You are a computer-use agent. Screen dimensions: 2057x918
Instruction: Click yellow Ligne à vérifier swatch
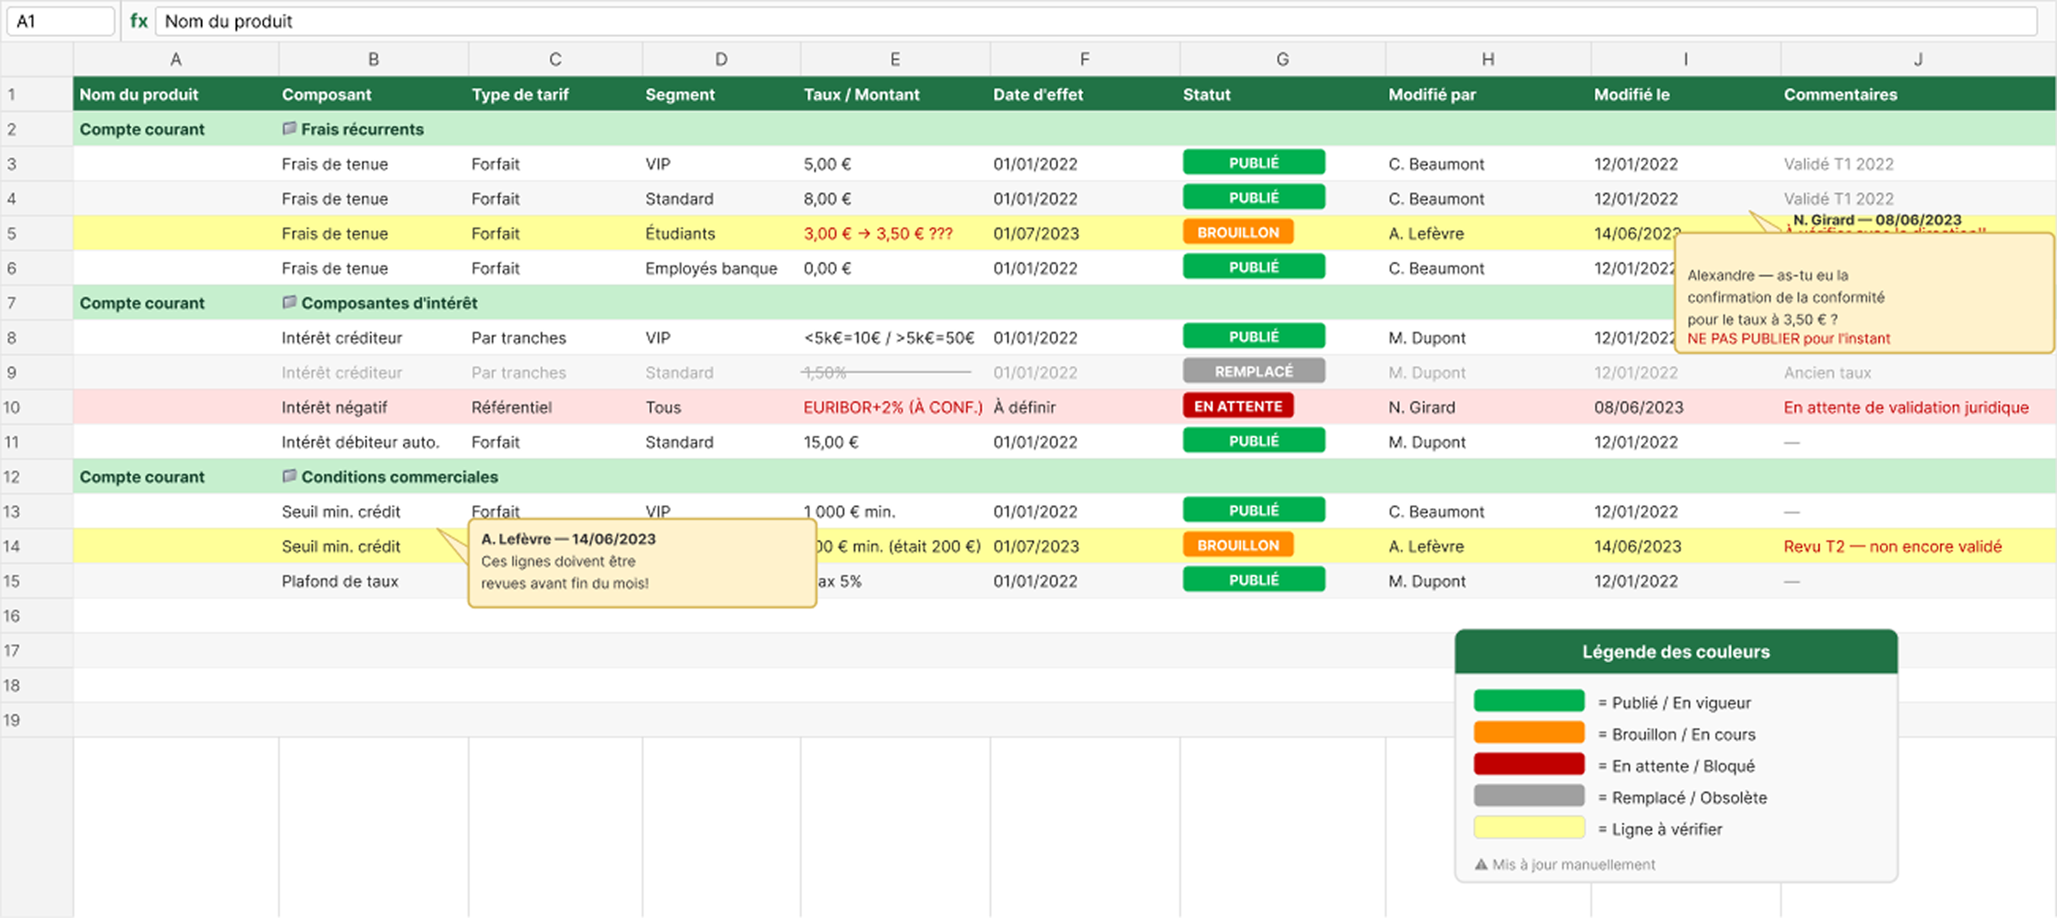point(1529,828)
